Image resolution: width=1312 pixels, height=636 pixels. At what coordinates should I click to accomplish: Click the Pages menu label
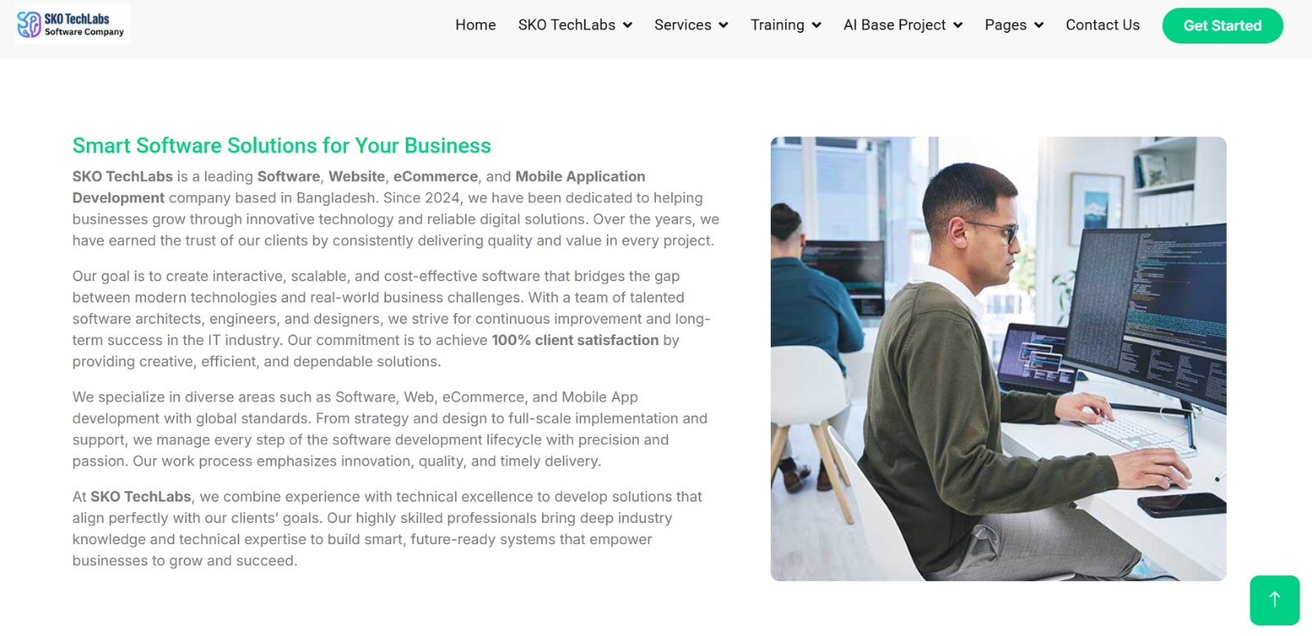[1005, 25]
